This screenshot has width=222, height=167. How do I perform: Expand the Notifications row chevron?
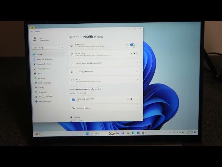coord(137,45)
